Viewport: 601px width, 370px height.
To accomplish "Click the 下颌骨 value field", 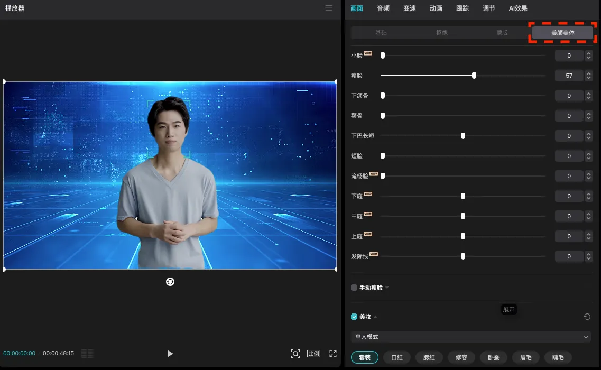I will coord(569,96).
